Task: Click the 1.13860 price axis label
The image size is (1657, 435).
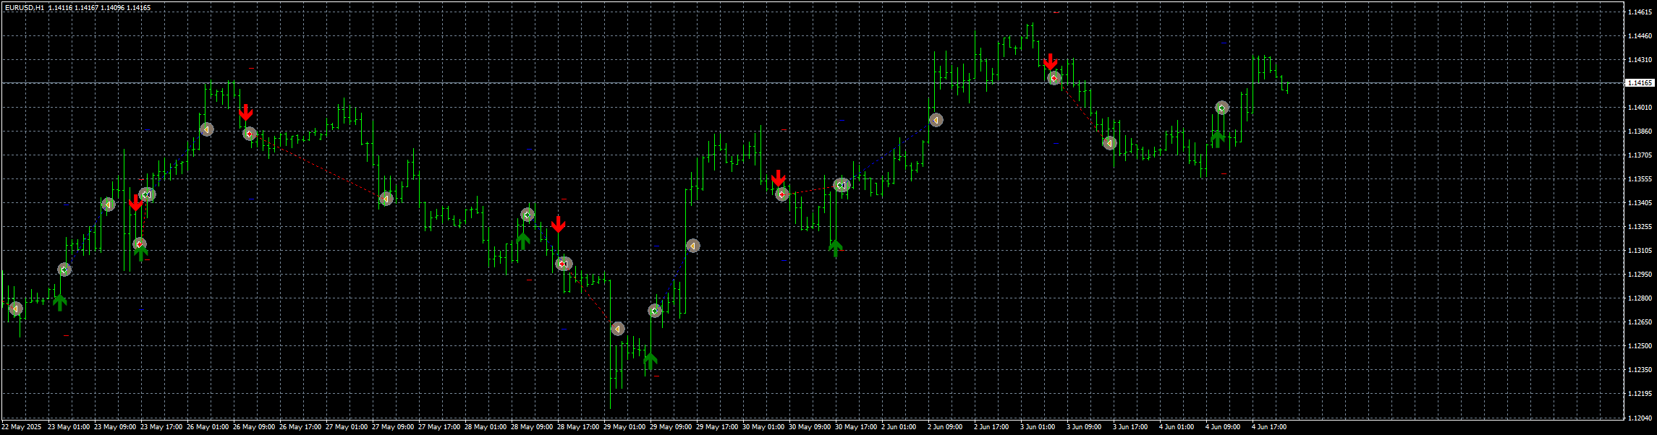Action: [1639, 132]
